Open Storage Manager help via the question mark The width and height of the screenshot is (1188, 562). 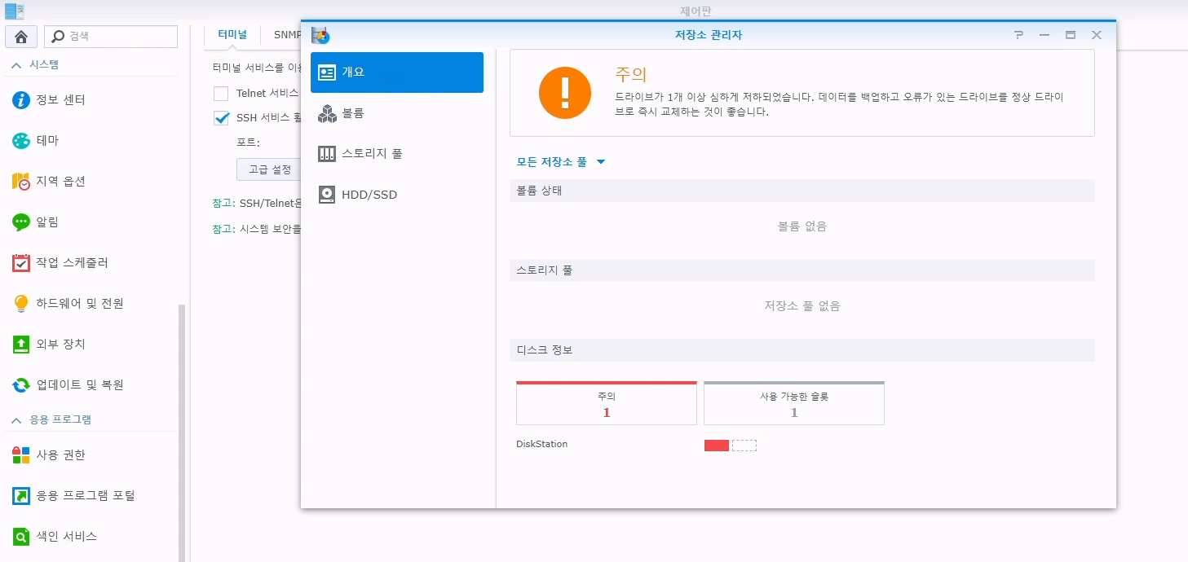pos(1018,35)
